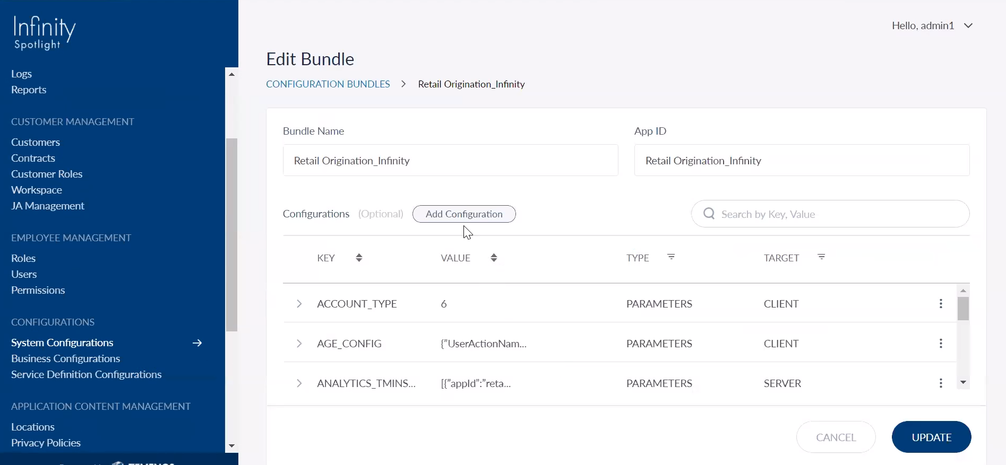Viewport: 1006px width, 465px height.
Task: Open the TARGET column filter
Action: tap(821, 257)
